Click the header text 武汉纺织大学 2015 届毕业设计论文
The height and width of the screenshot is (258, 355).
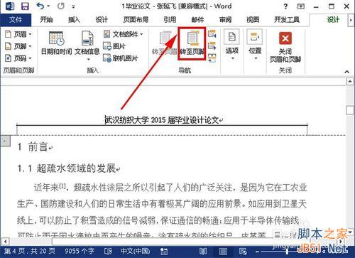pyautogui.click(x=163, y=120)
